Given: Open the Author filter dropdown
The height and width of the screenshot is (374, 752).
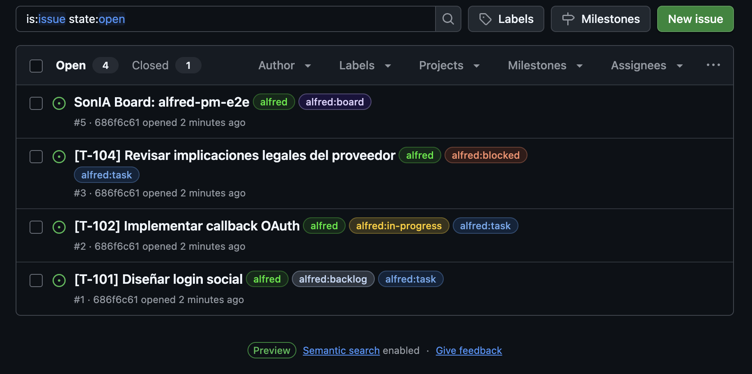Looking at the screenshot, I should [284, 65].
